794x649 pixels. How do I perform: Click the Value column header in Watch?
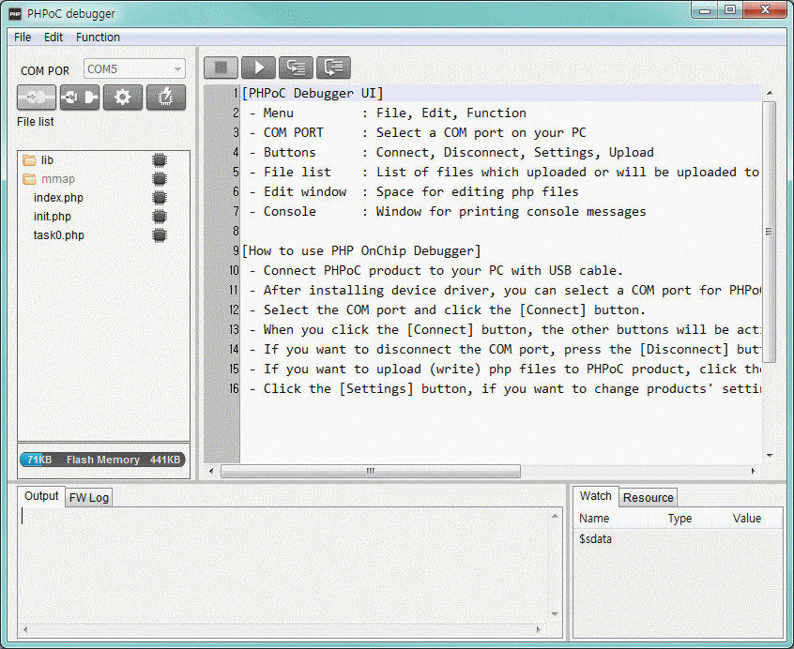(x=747, y=519)
